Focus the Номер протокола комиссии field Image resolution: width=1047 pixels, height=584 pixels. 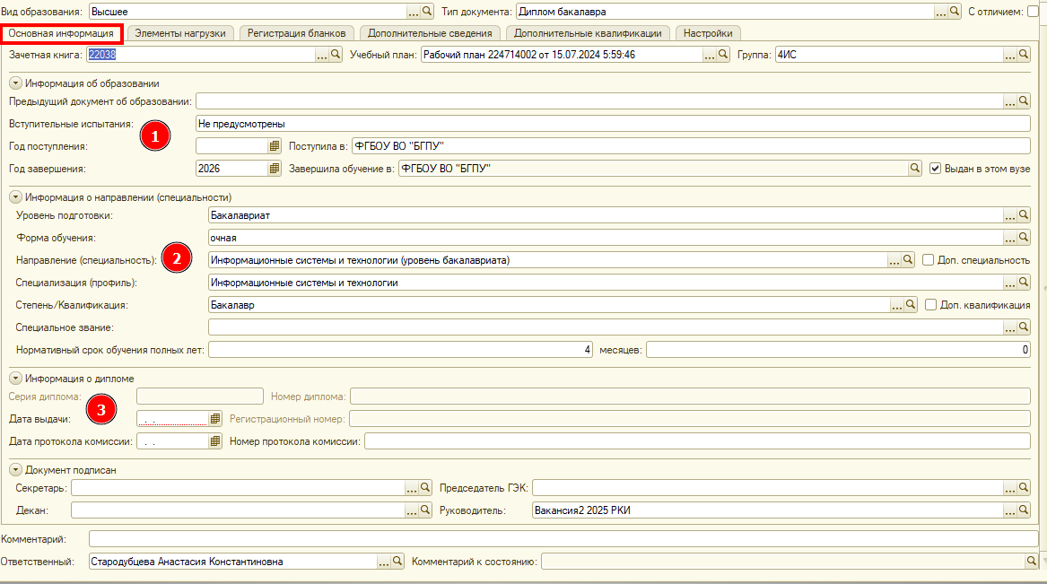pyautogui.click(x=696, y=440)
